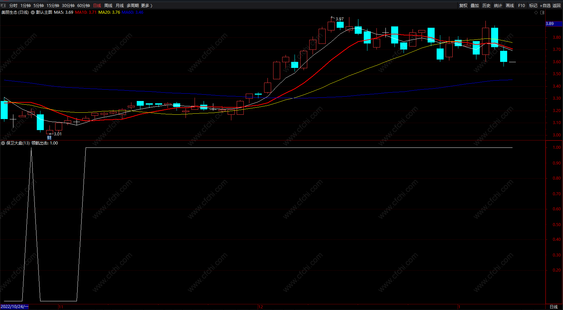Expand the 保卫大盘 indicator dropdown arrow

point(3,143)
